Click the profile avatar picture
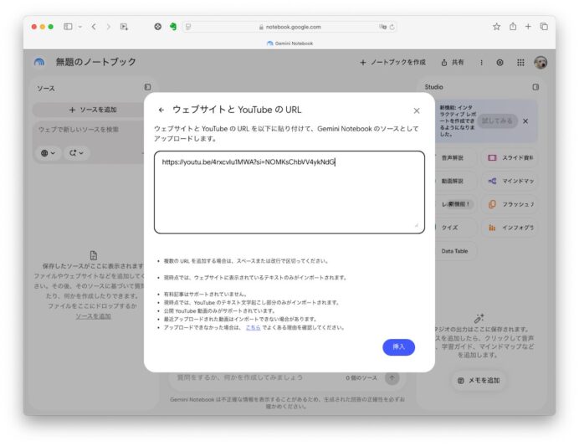The height and width of the screenshot is (446, 579). [541, 63]
